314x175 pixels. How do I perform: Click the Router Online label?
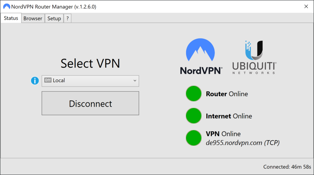click(227, 94)
